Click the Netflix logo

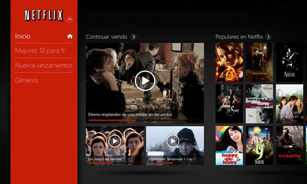[44, 16]
